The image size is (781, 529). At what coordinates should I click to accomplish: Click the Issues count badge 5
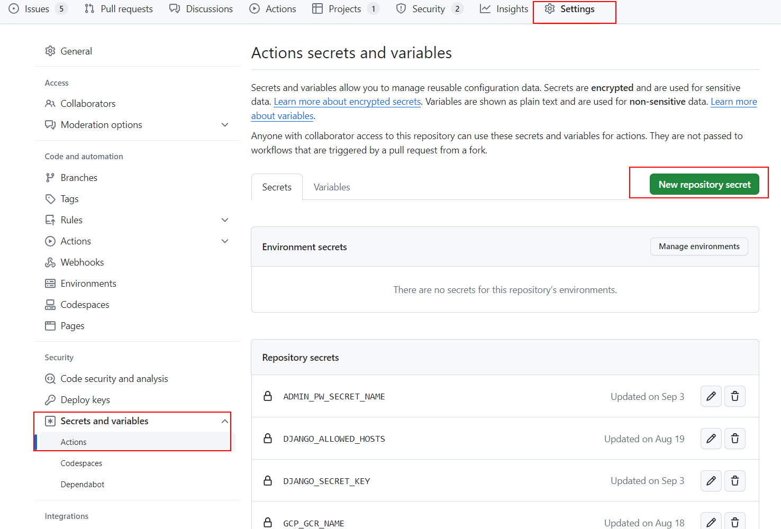(61, 9)
